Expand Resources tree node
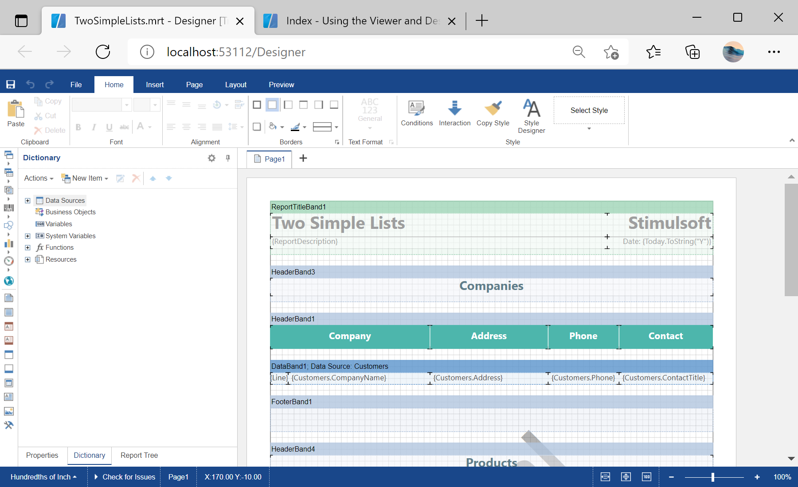798x487 pixels. 27,259
